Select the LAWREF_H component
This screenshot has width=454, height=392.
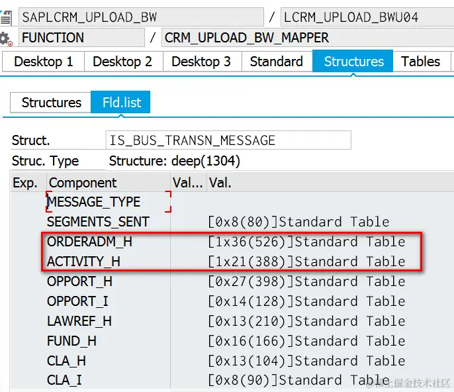(x=79, y=321)
